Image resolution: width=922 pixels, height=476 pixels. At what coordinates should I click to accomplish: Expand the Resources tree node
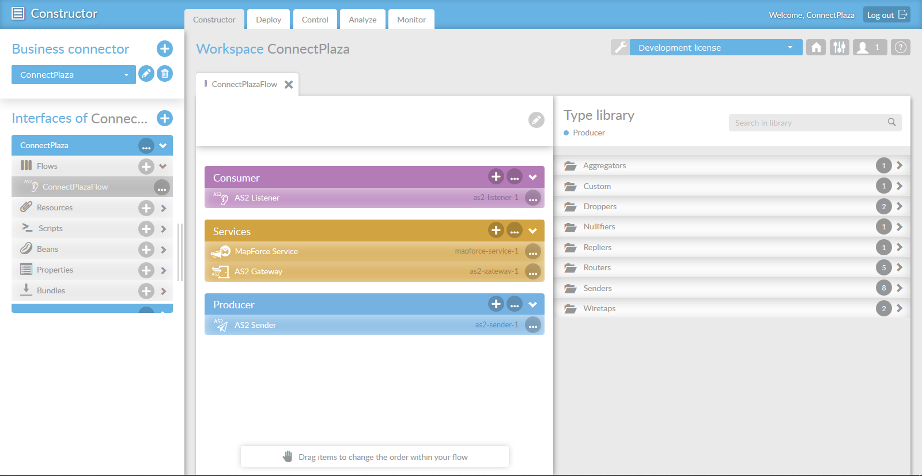click(x=164, y=208)
